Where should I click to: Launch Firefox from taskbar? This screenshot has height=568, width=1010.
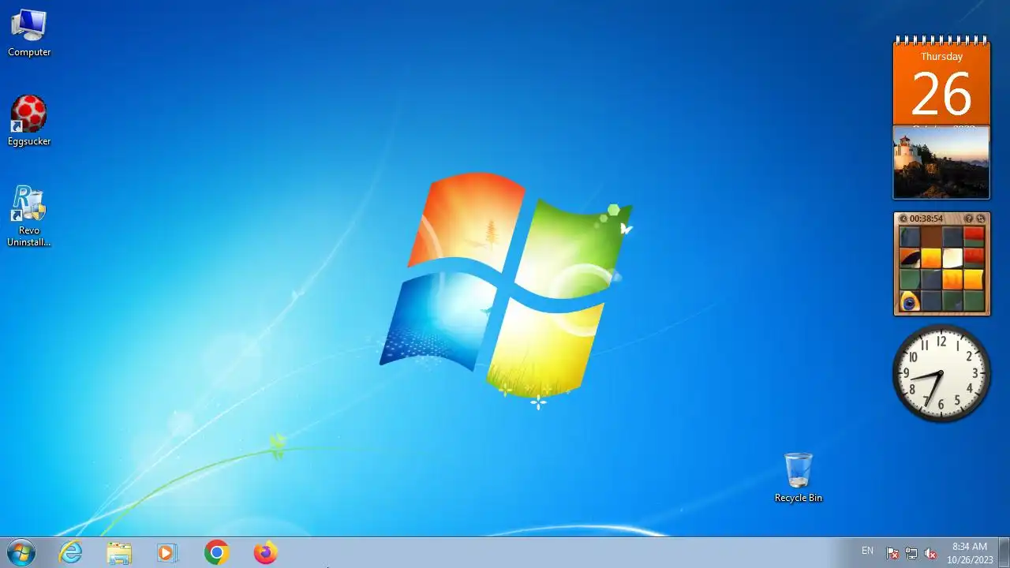265,553
